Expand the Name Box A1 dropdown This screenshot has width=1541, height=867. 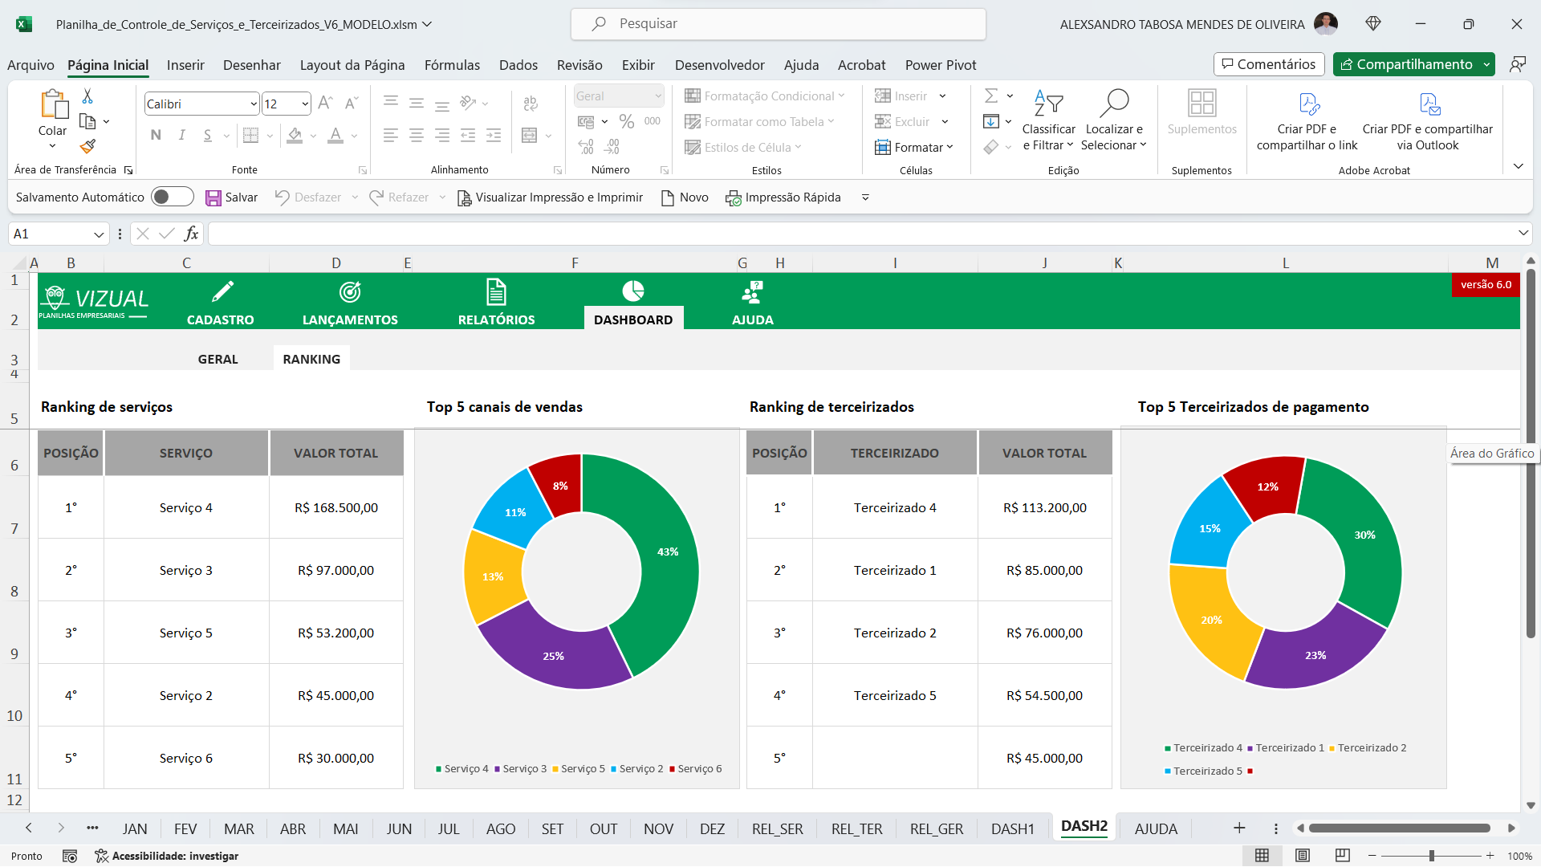coord(99,234)
